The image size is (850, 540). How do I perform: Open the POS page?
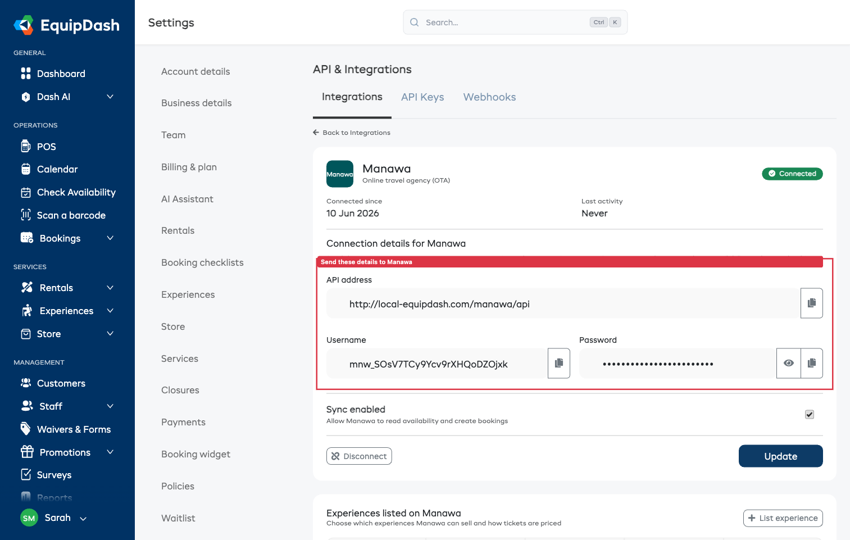point(46,147)
